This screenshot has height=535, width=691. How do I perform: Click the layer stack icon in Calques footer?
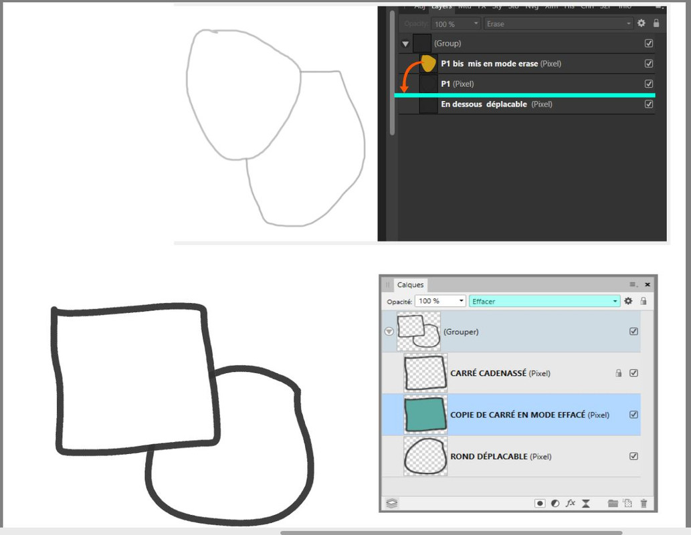(392, 503)
